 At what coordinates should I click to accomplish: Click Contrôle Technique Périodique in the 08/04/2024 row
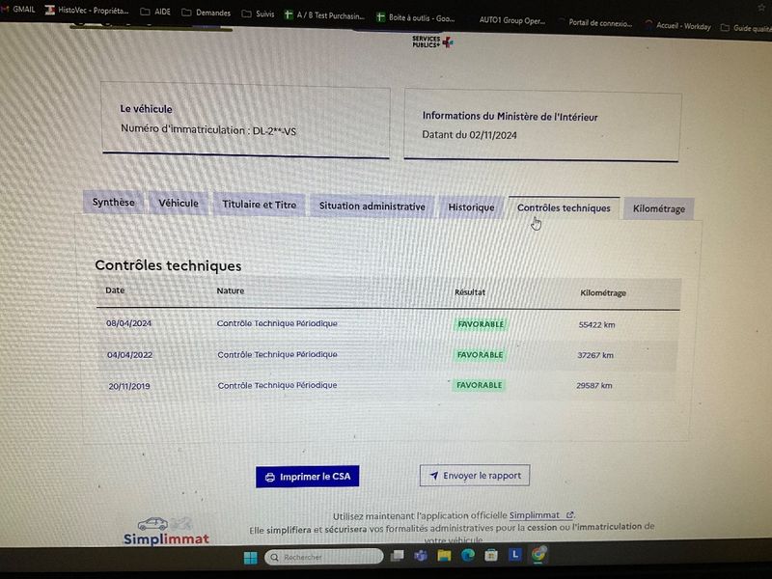pyautogui.click(x=277, y=323)
